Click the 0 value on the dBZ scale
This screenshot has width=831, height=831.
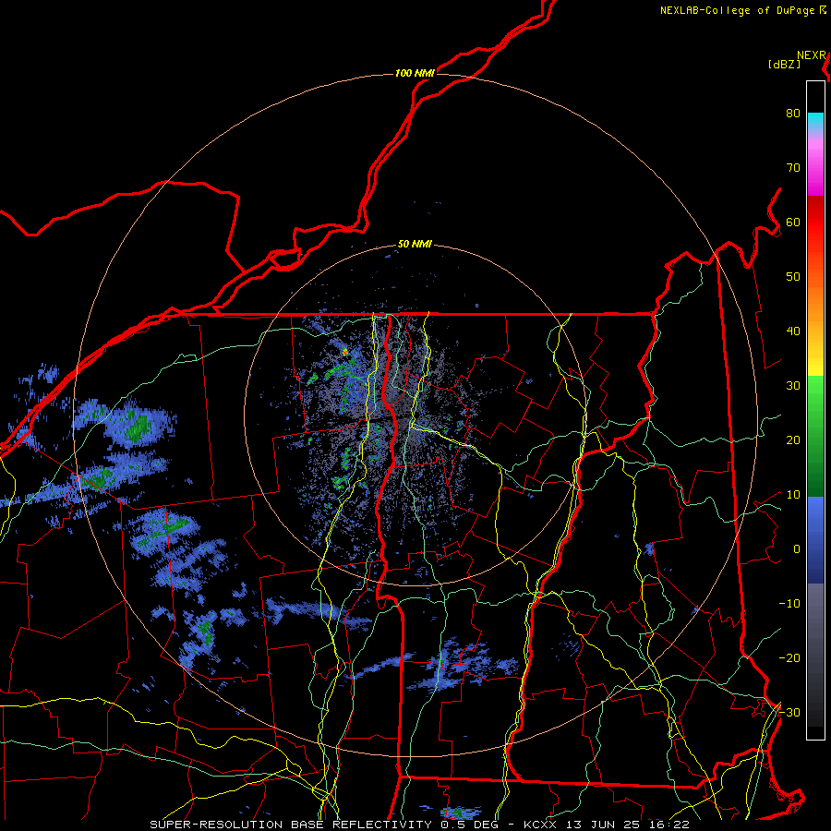tap(797, 549)
